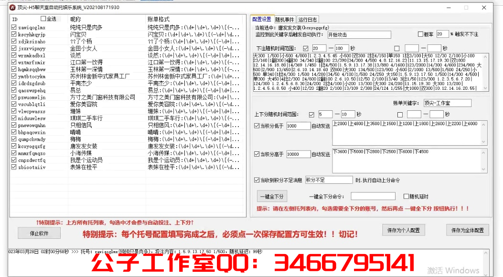Toggle the 全选 select-all checkbox
The height and width of the screenshot is (277, 503).
tap(43, 19)
